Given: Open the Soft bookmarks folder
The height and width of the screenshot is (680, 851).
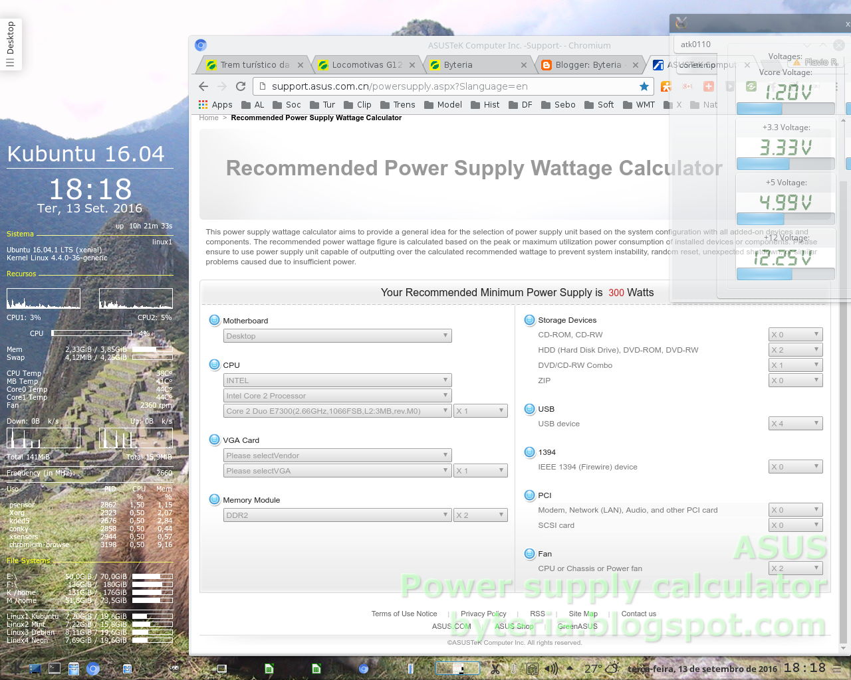Looking at the screenshot, I should 599,105.
